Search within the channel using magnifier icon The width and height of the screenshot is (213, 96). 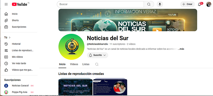[97, 64]
